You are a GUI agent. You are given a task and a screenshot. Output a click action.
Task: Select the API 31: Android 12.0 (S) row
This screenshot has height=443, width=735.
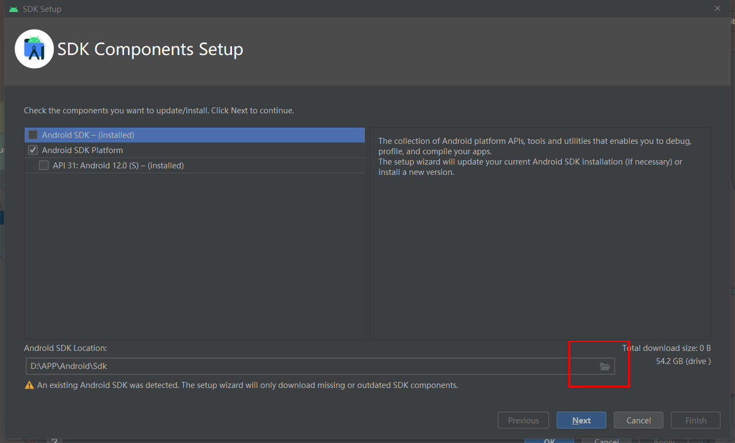tap(194, 165)
